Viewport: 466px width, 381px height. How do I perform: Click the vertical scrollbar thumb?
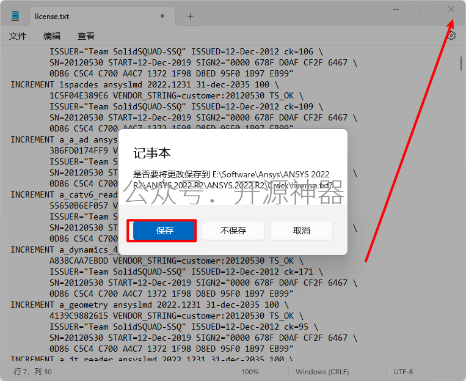coord(461,64)
